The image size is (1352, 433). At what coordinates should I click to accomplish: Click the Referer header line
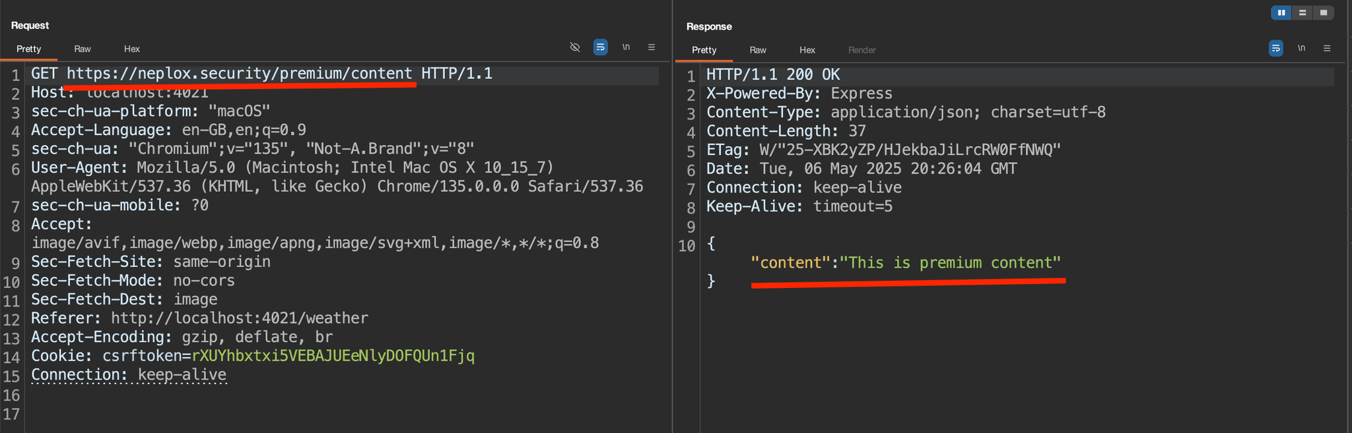pos(199,318)
